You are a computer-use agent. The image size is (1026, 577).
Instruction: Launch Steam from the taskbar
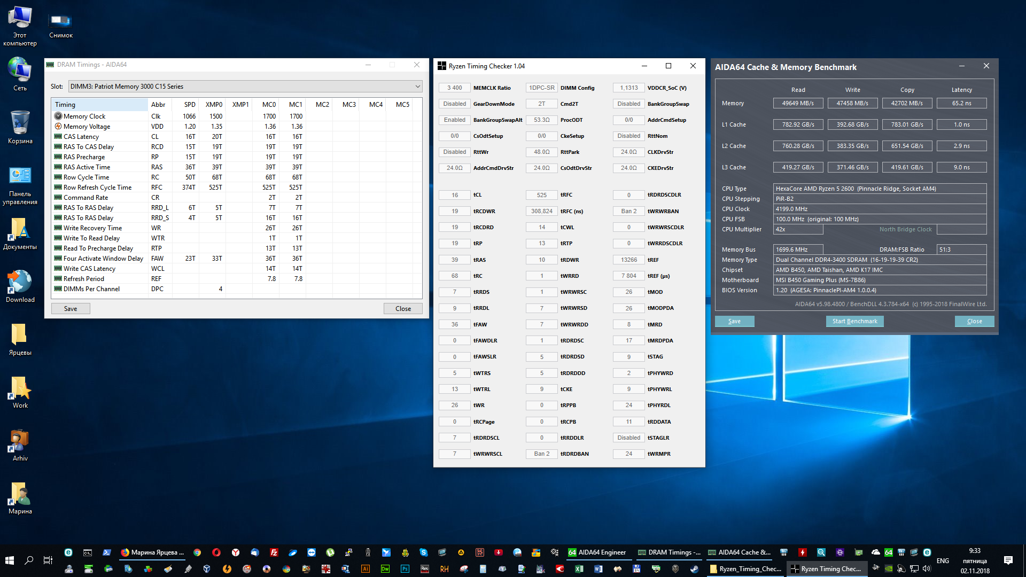coord(694,569)
